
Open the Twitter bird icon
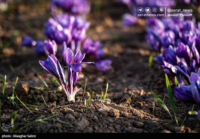point(147,10)
